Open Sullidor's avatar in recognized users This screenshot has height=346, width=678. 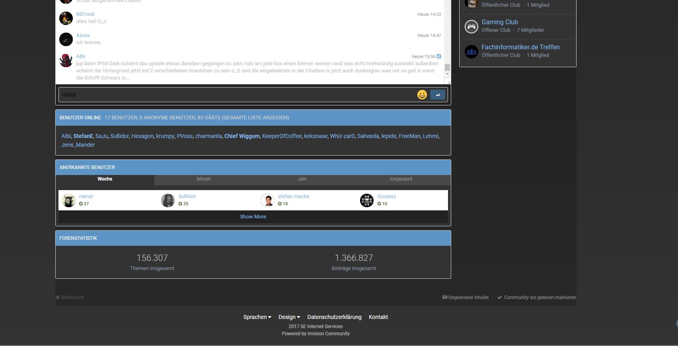coord(168,200)
